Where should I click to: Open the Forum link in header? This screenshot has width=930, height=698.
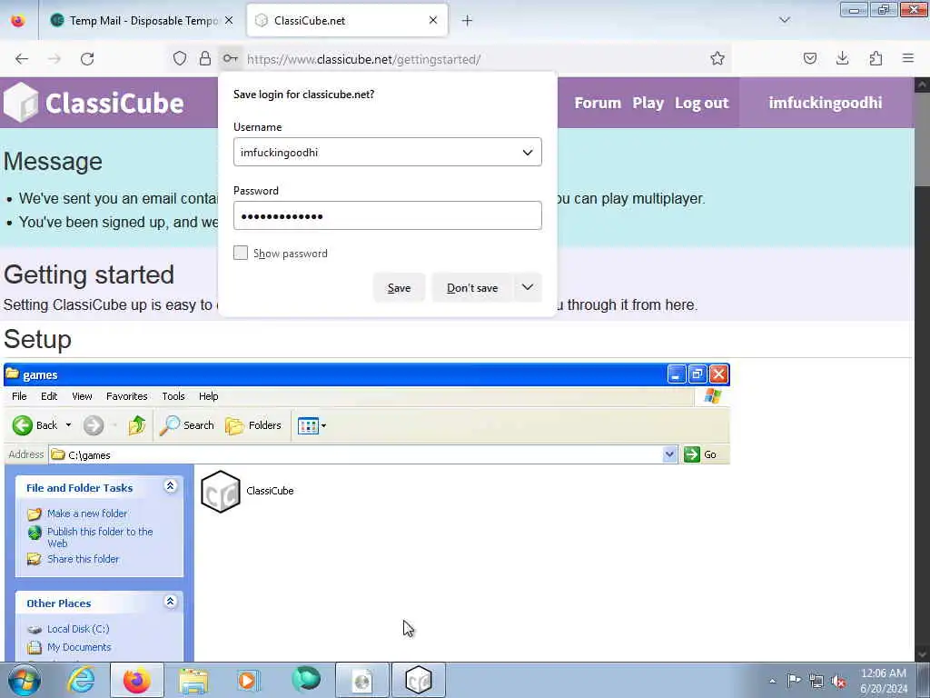598,104
